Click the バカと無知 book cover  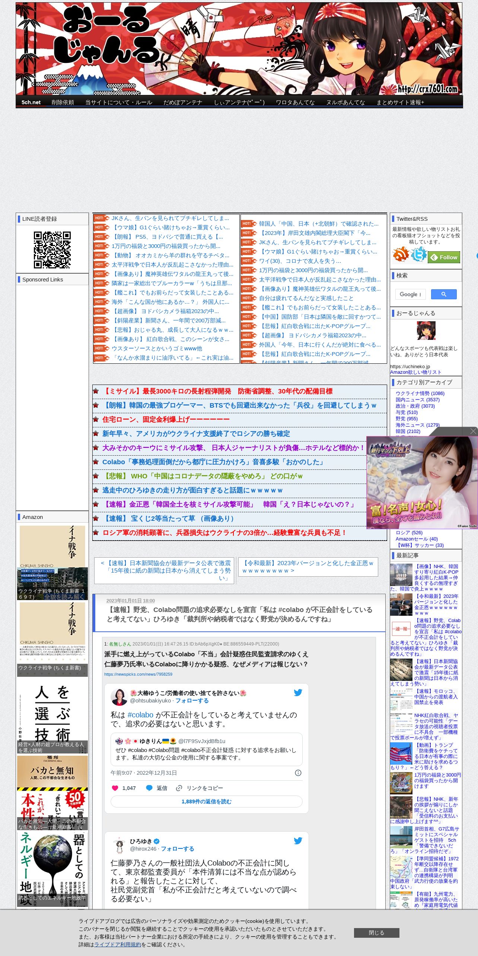coord(52,793)
